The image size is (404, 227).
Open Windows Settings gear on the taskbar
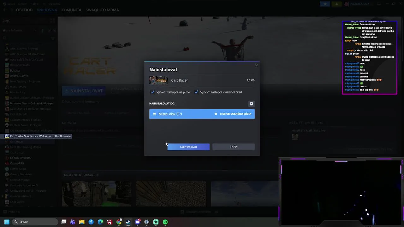[x=146, y=222]
